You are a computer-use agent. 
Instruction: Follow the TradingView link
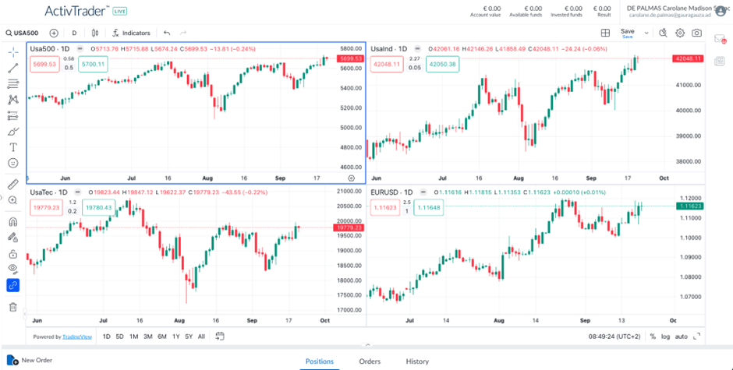pos(76,337)
